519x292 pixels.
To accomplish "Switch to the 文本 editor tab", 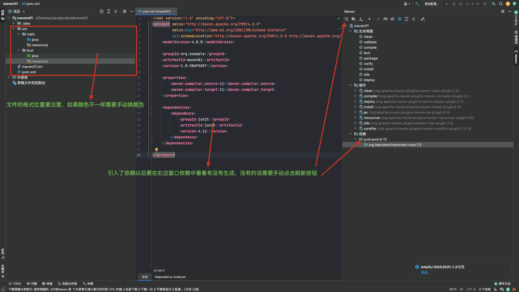I will [x=145, y=277].
